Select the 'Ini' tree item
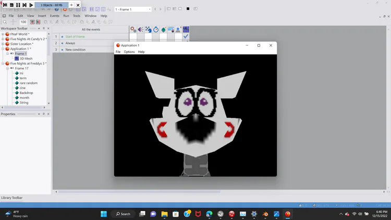391x220 pixels. (21, 73)
